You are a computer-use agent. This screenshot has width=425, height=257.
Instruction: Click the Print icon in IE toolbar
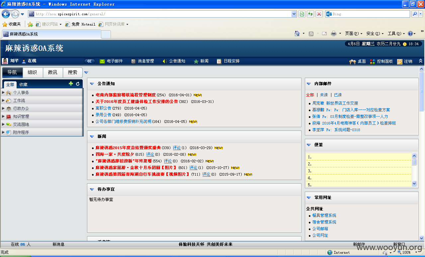click(x=334, y=34)
